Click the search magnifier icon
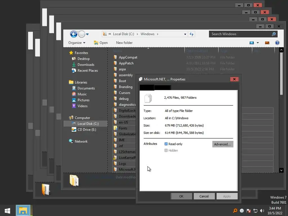 tap(274, 34)
